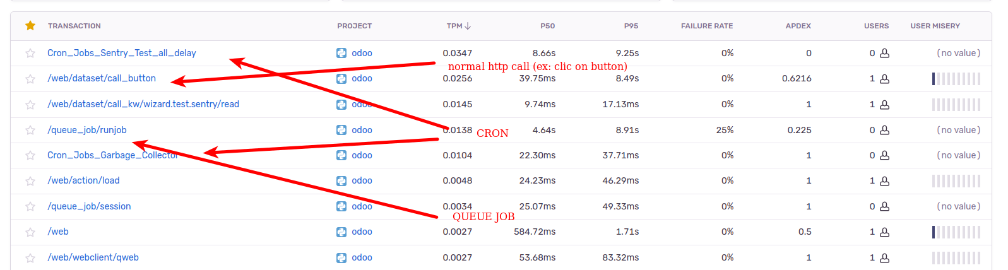Open odoo project link in /web/webclient/qweb row
Image resolution: width=1008 pixels, height=270 pixels.
pyautogui.click(x=362, y=257)
